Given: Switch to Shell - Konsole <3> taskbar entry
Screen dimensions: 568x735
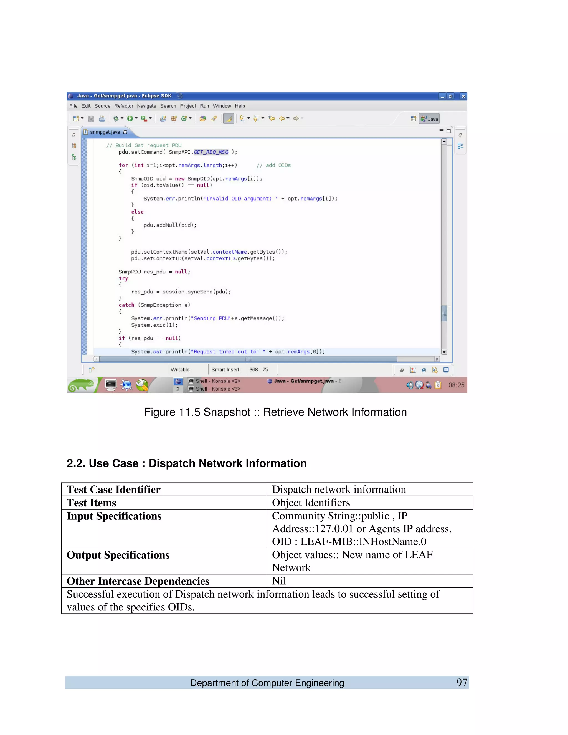Looking at the screenshot, I should [214, 389].
